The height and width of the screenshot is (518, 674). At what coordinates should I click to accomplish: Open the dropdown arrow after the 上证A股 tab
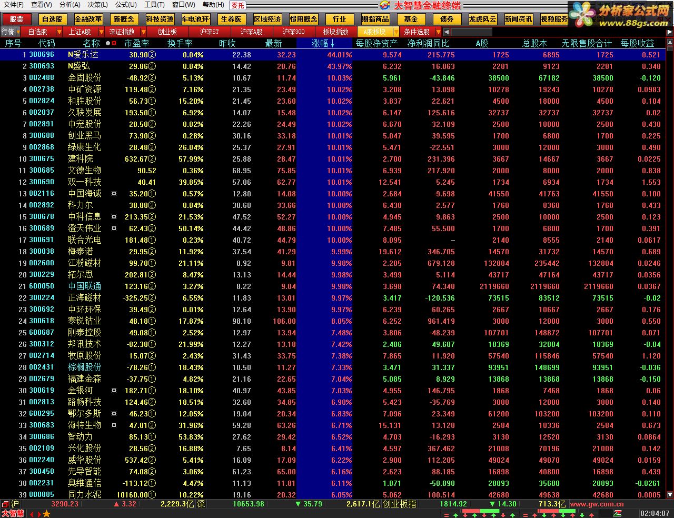point(102,32)
